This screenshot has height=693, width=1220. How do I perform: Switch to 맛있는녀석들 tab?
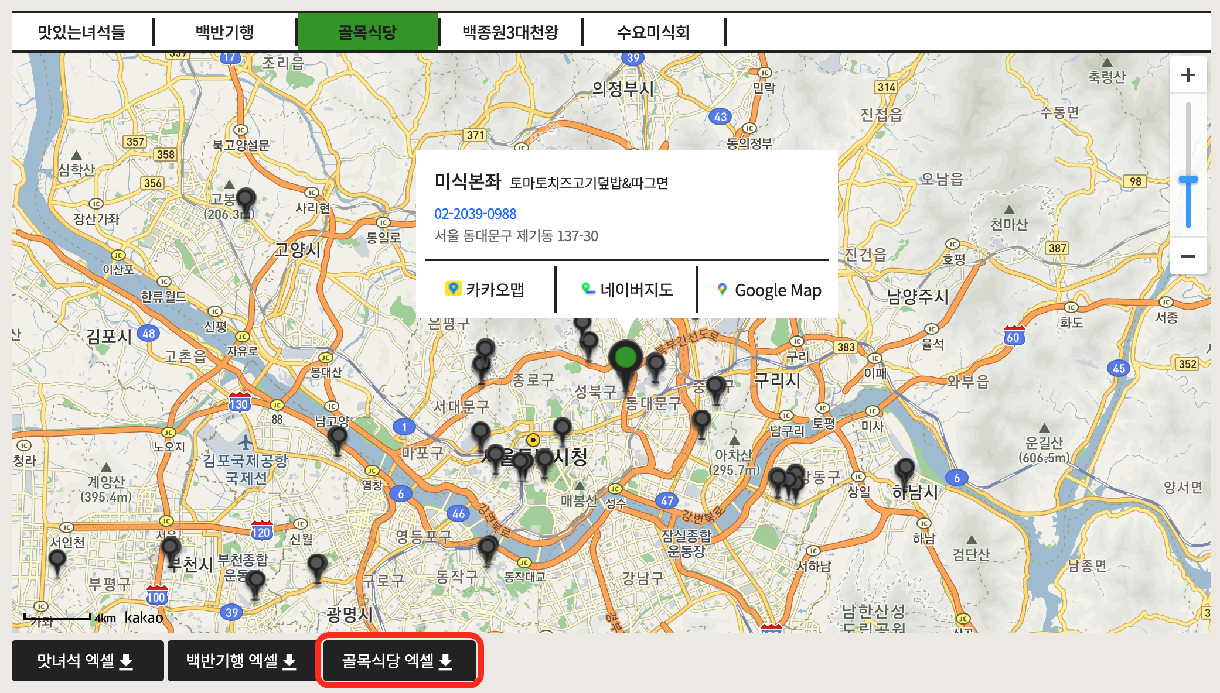pyautogui.click(x=81, y=32)
